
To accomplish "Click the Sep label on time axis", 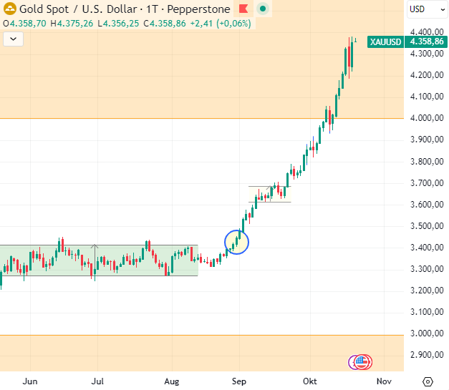I will pyautogui.click(x=239, y=381).
